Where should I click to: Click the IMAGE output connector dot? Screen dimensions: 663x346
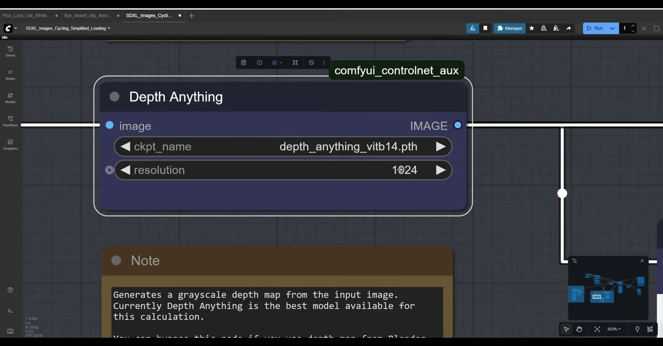pyautogui.click(x=457, y=125)
